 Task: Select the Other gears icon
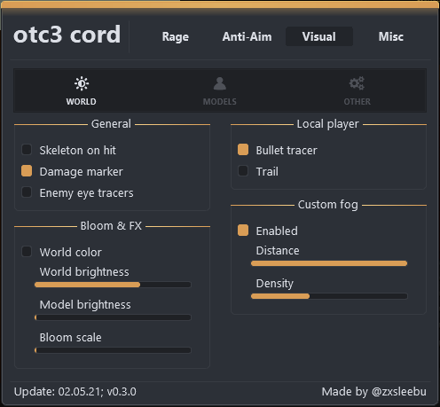click(x=357, y=83)
